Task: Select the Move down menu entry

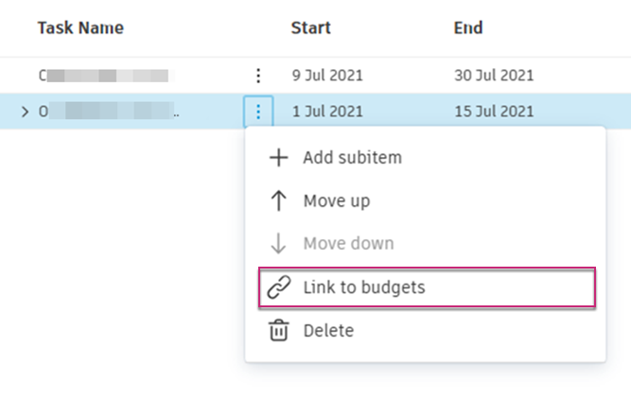Action: pyautogui.click(x=348, y=244)
